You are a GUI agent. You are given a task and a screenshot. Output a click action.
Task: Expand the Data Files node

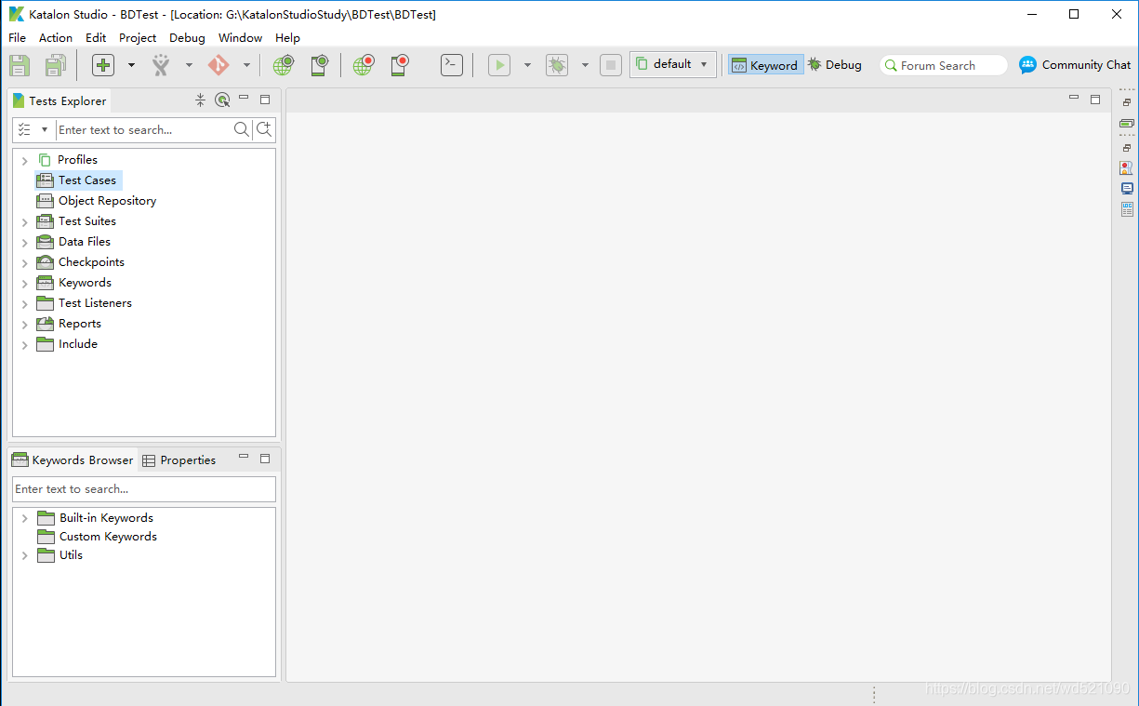coord(25,243)
